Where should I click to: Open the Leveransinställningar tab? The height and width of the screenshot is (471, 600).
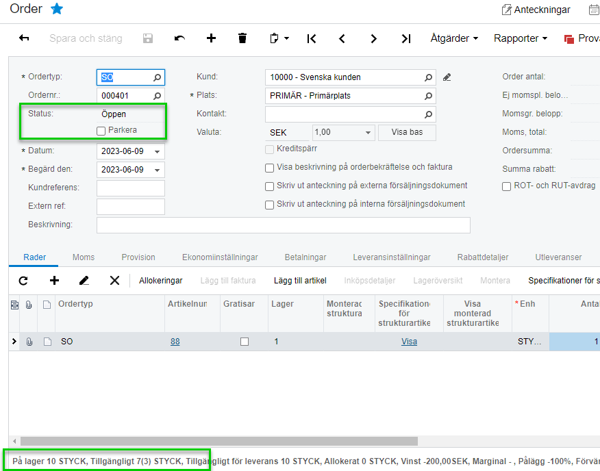pyautogui.click(x=392, y=257)
